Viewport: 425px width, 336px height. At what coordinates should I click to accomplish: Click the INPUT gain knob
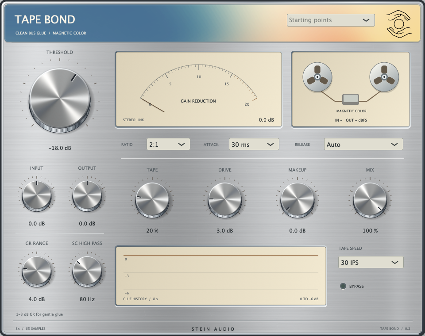coord(37,196)
